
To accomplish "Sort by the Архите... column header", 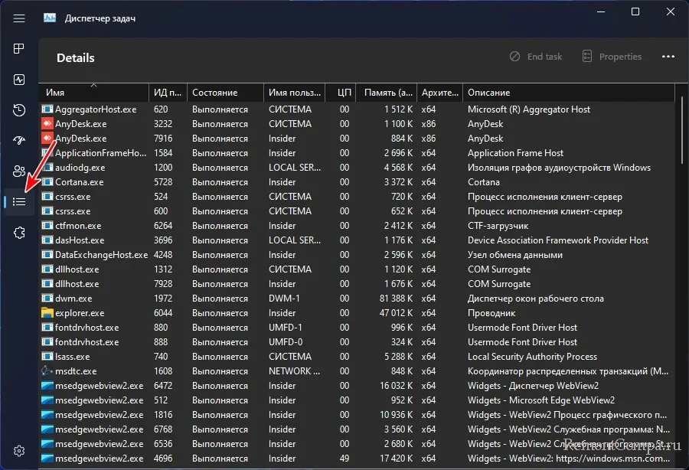I will coord(440,93).
